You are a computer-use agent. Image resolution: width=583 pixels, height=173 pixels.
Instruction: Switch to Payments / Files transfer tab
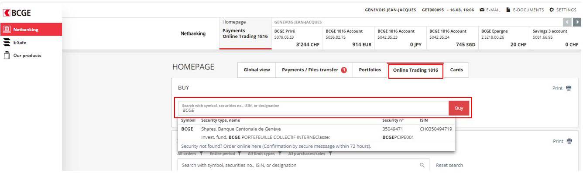click(314, 70)
